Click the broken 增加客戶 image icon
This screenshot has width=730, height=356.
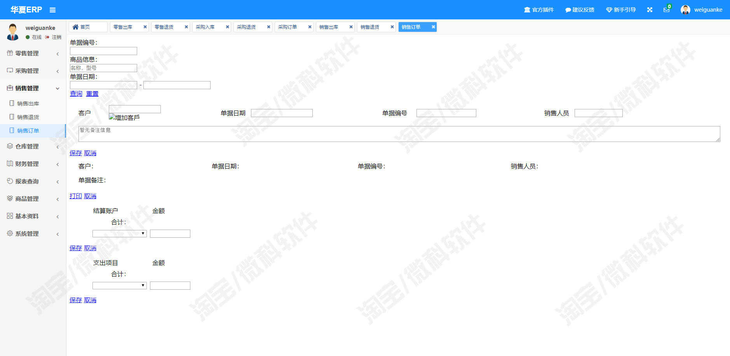tap(124, 117)
